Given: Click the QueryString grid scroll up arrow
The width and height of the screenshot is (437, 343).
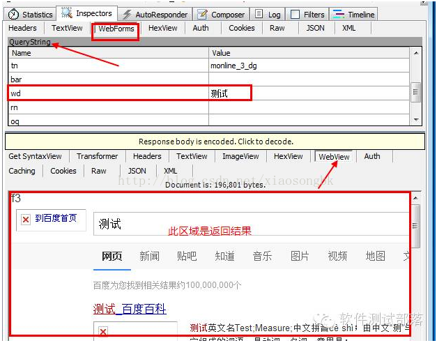Looking at the screenshot, I should (x=416, y=53).
